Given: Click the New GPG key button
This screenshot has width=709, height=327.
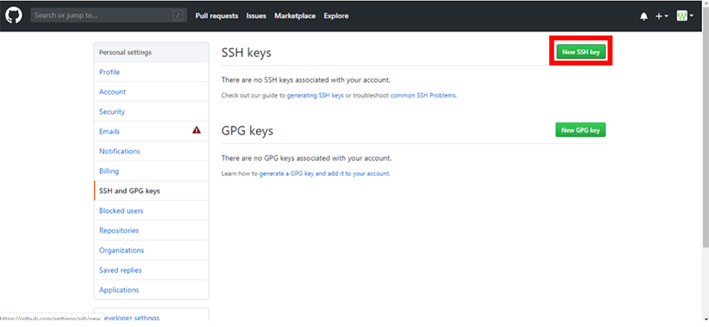Looking at the screenshot, I should [x=580, y=130].
